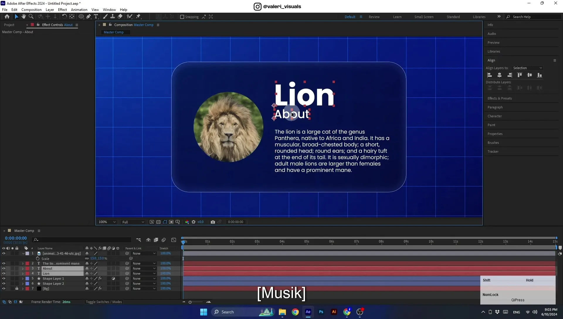Hide the Lion layer with eye toggle
This screenshot has height=319, width=563.
click(x=4, y=274)
